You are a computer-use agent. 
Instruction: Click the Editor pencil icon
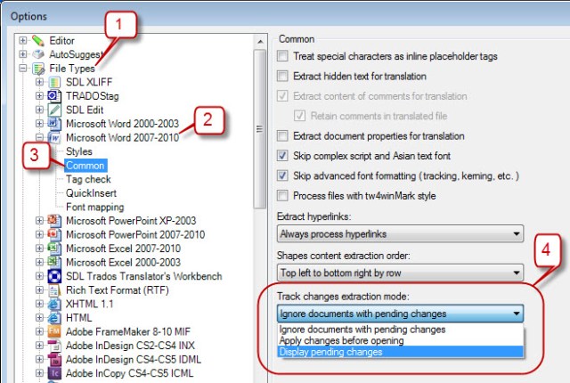pos(37,41)
